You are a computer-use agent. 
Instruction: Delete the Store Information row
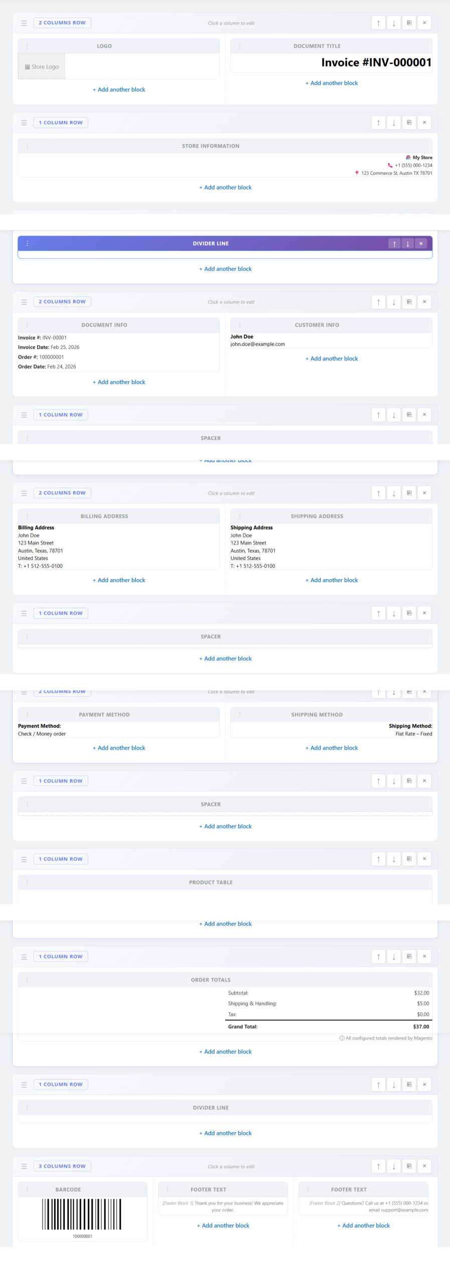coord(424,123)
